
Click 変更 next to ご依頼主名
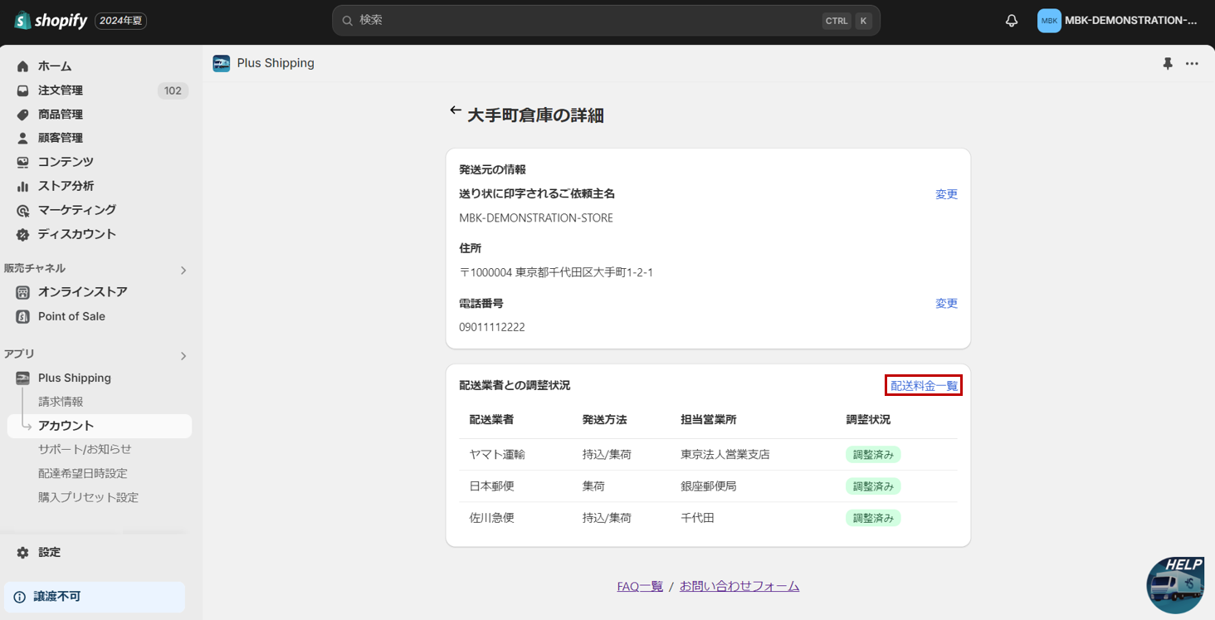pos(946,193)
